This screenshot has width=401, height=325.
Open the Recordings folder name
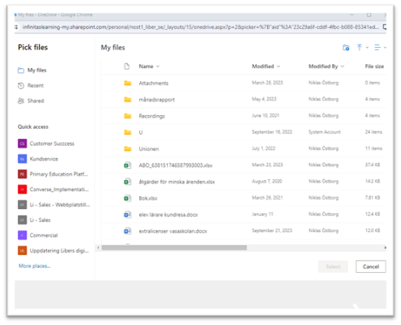tap(152, 116)
